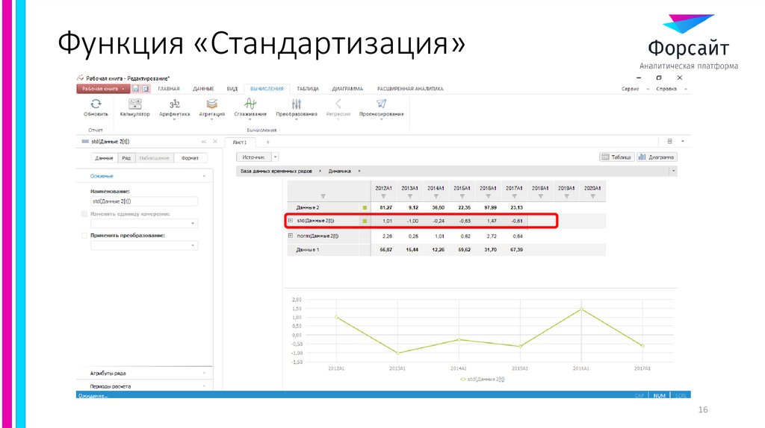Image resolution: width=765 pixels, height=428 pixels.
Task: Click green color marker of std(Данные 2[t]) row
Action: (x=365, y=221)
